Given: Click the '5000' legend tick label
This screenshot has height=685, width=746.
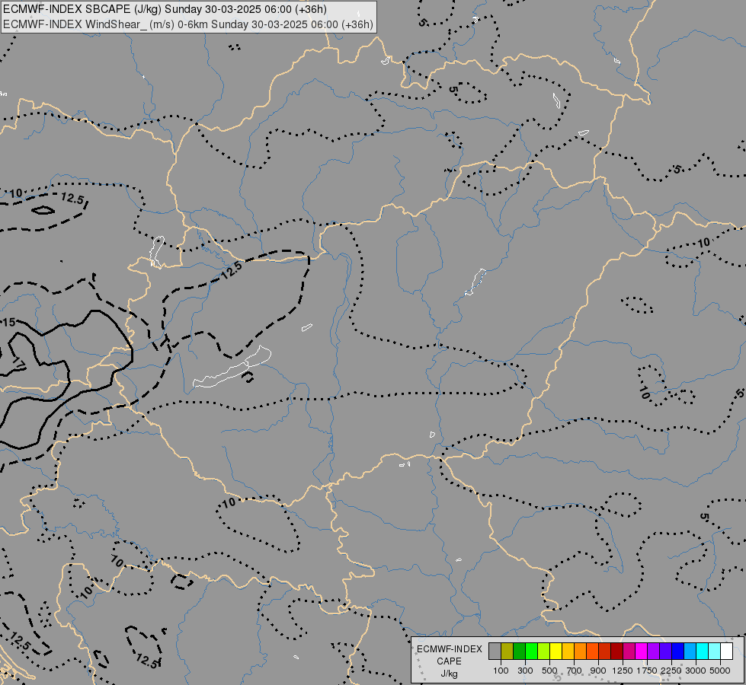Looking at the screenshot, I should pos(720,671).
